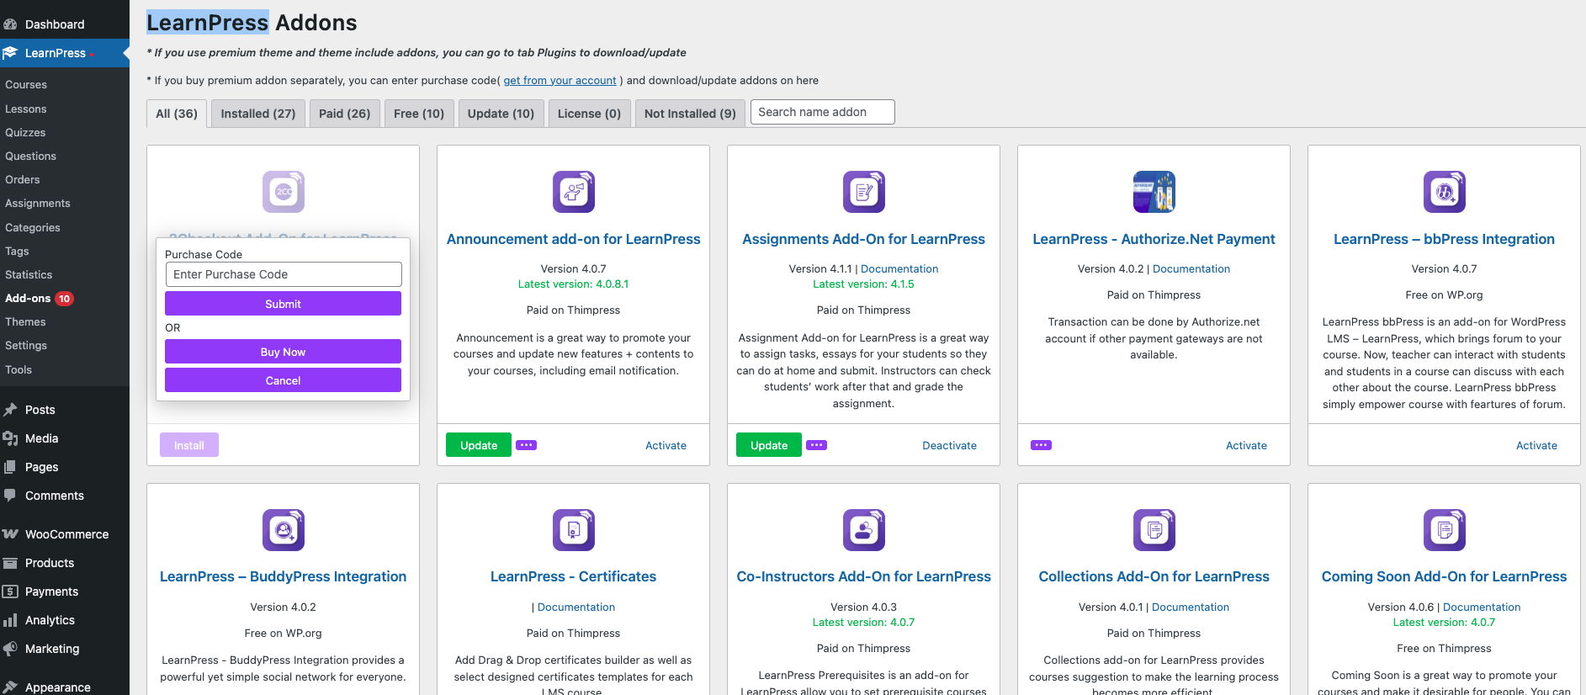Click the Coming Soon Add-On icon

click(x=1444, y=530)
